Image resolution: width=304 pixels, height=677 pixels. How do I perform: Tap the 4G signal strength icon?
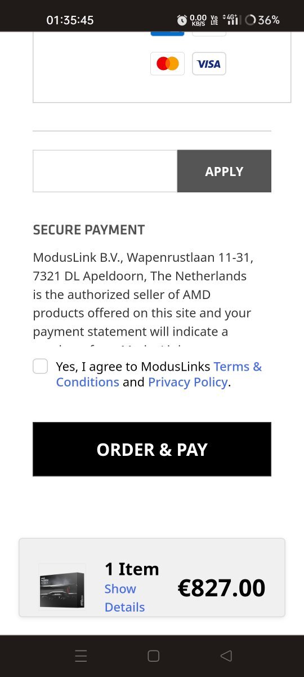point(231,20)
